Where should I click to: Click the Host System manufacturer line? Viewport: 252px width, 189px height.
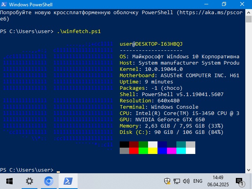click(180, 63)
